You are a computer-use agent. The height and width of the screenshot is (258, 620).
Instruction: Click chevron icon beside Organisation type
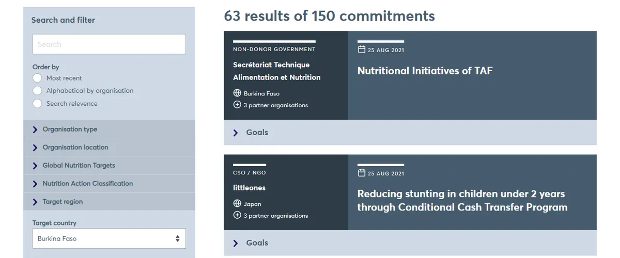point(35,130)
